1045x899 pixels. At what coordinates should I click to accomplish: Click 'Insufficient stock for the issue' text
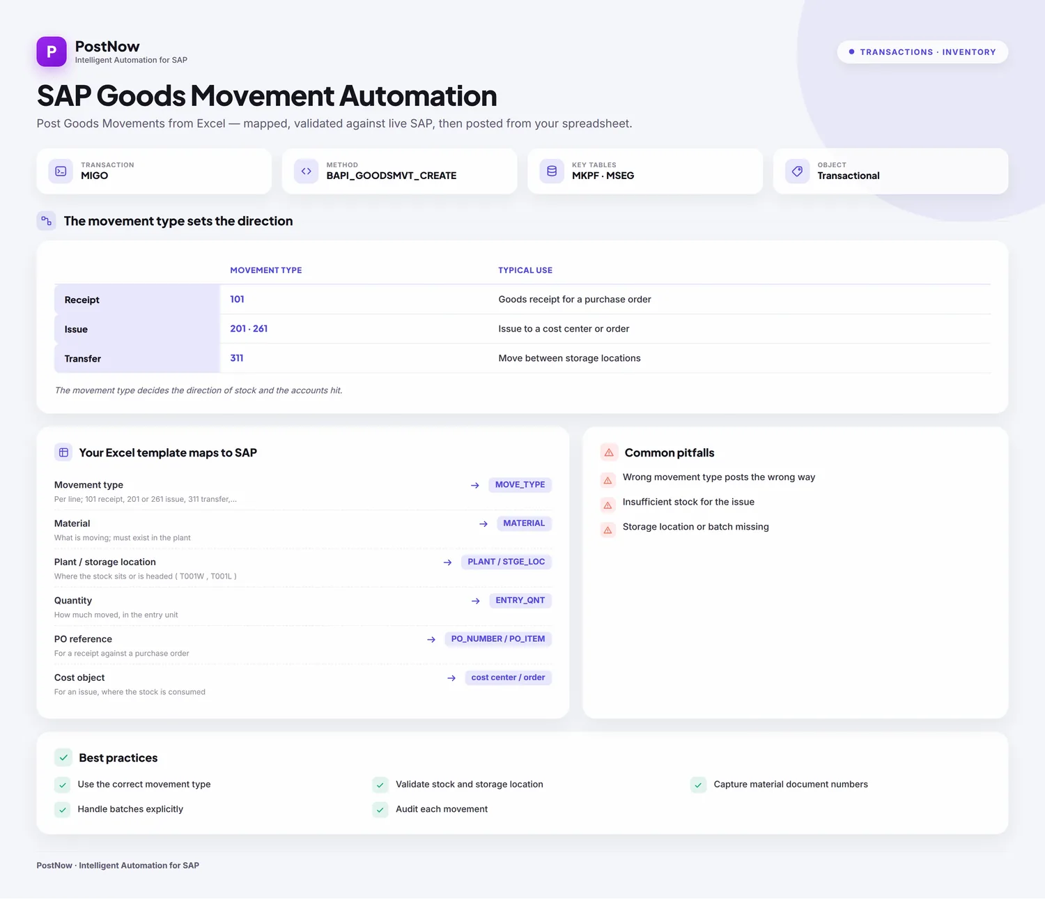pos(688,502)
